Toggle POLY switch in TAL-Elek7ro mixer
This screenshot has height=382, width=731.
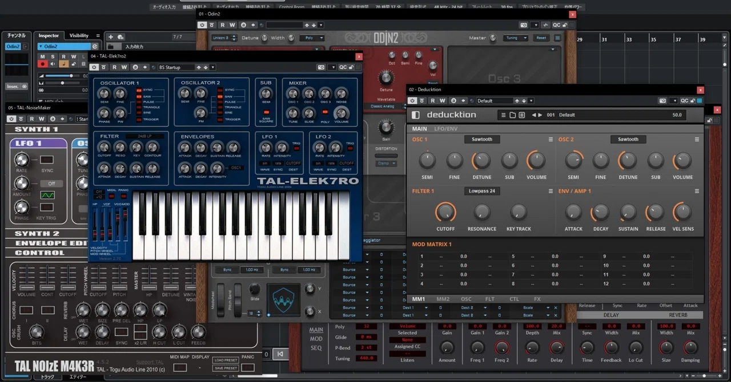click(325, 113)
